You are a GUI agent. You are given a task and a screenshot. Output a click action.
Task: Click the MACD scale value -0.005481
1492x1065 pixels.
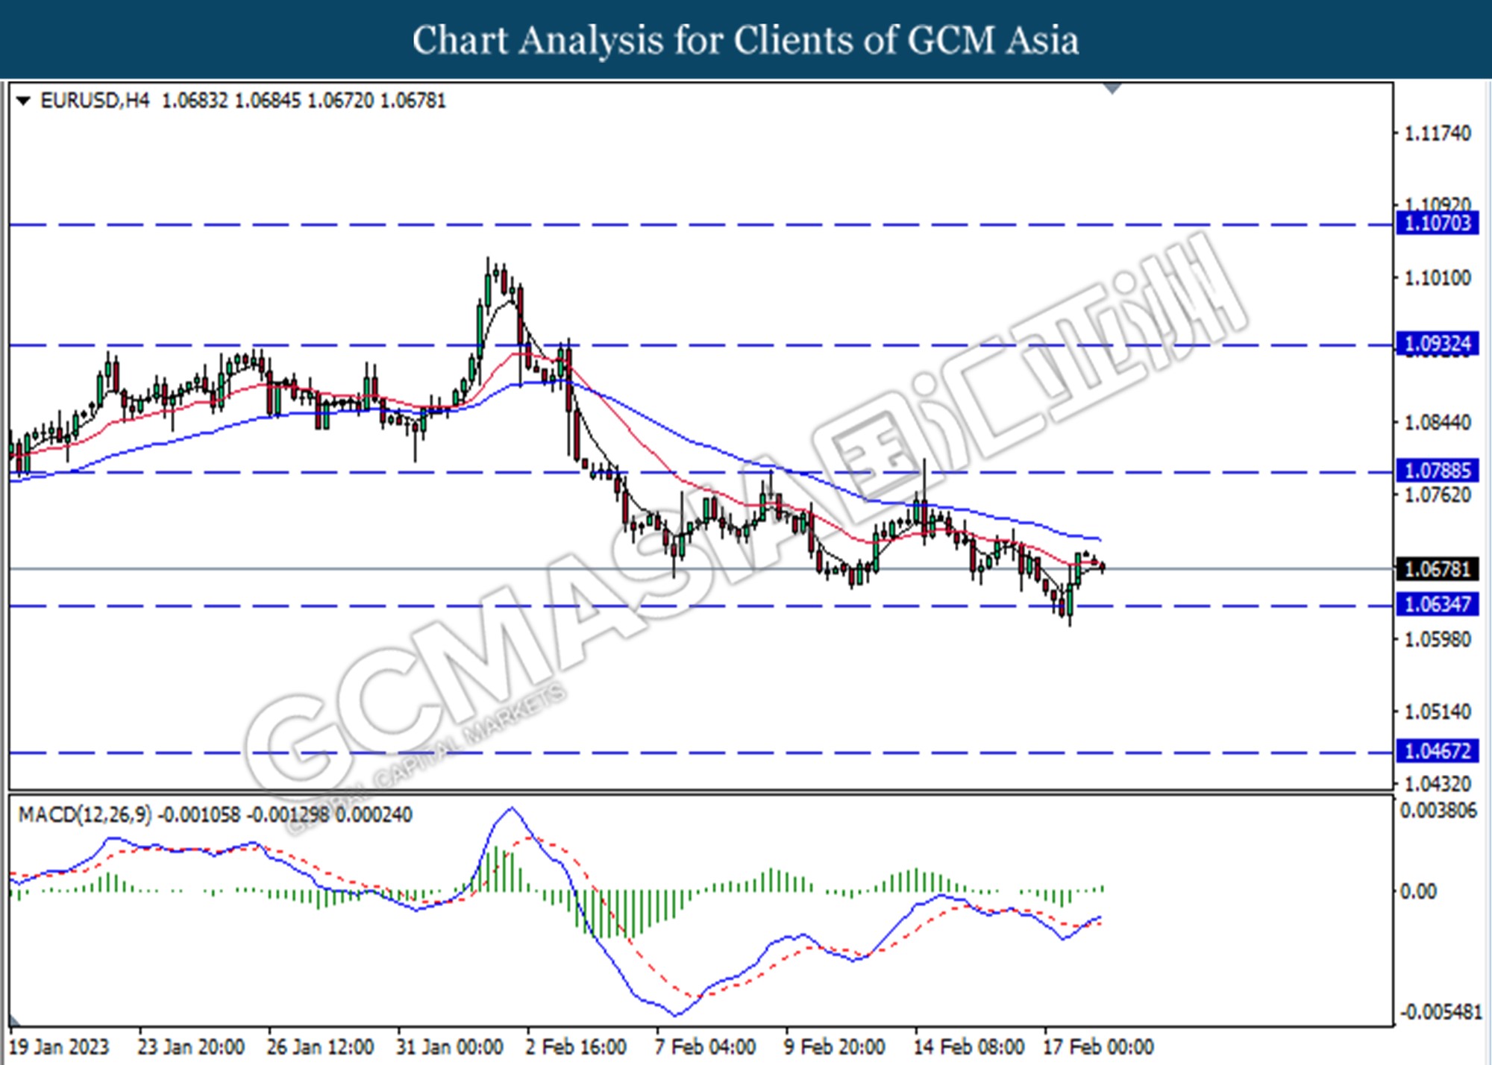[1440, 1013]
